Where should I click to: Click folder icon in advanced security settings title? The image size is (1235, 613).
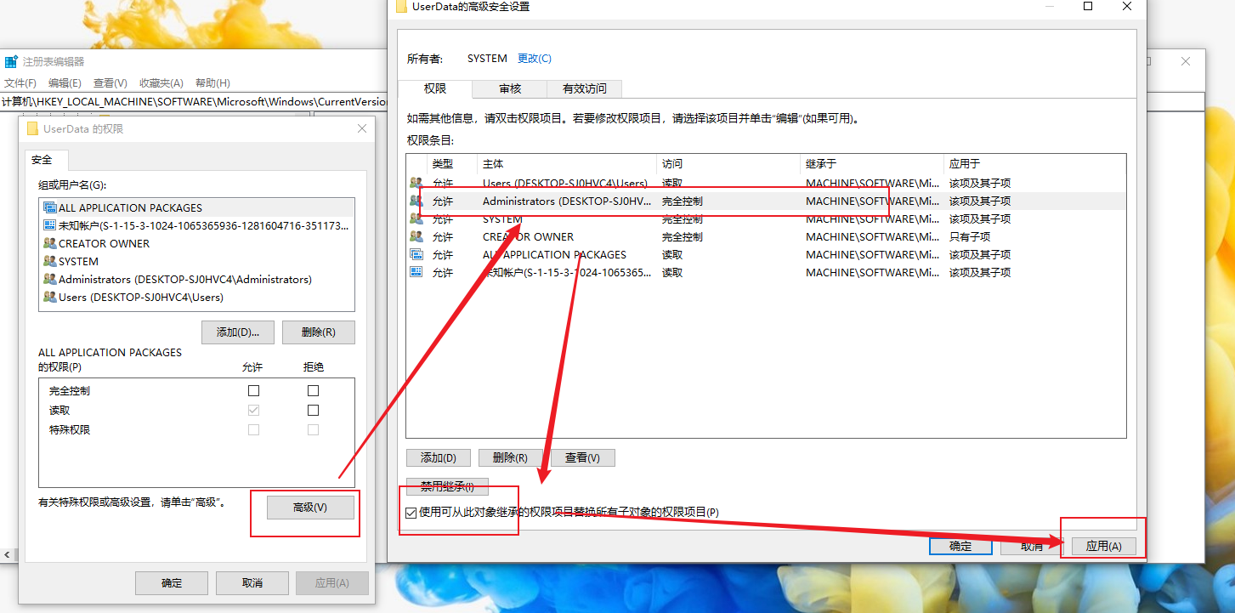(402, 6)
